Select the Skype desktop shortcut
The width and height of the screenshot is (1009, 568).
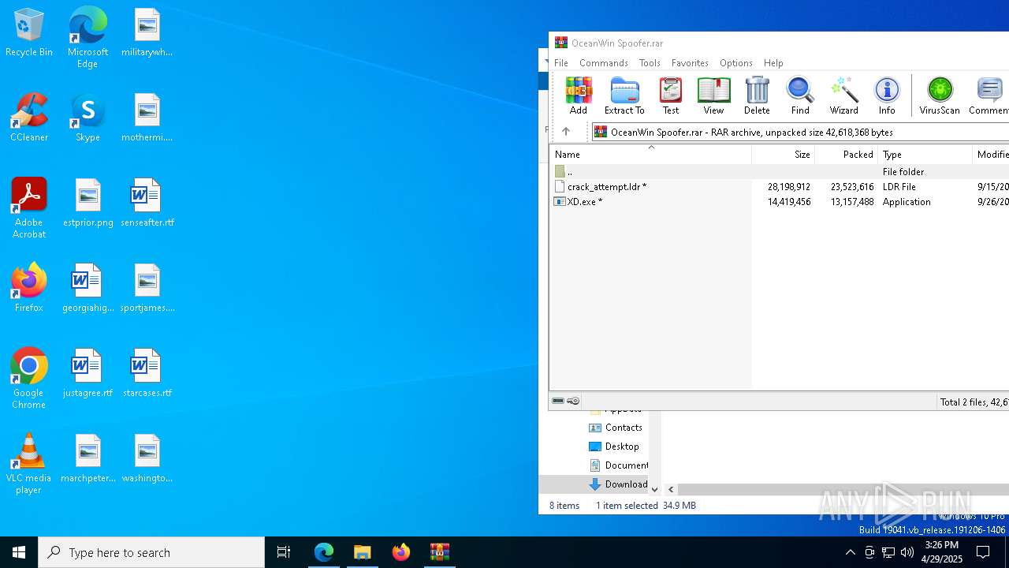coord(87,117)
